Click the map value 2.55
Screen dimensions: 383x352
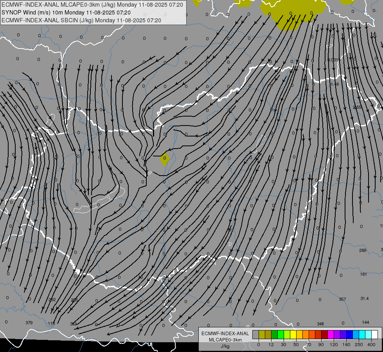[x=357, y=107]
